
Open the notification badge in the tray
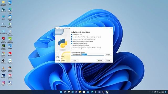click(166, 92)
